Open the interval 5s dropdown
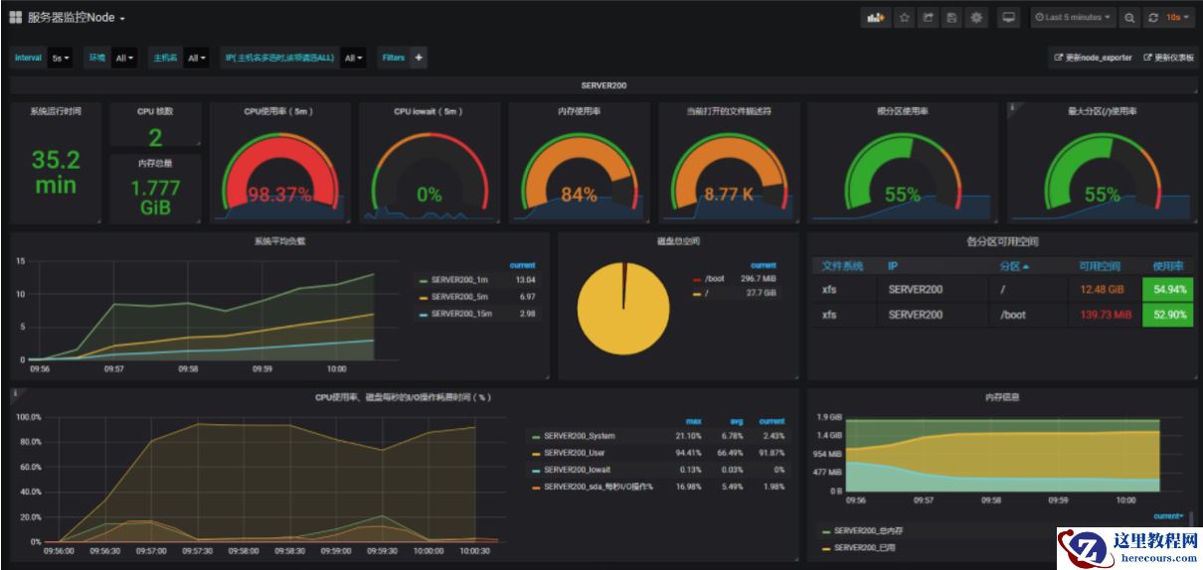 pos(62,58)
